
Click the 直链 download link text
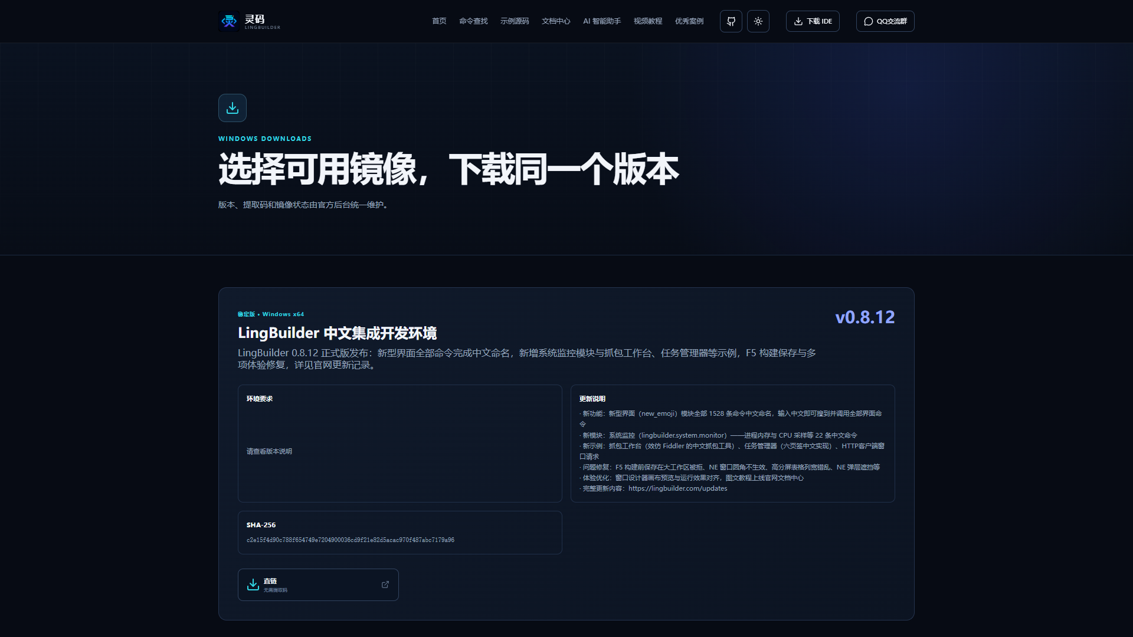[x=270, y=581]
